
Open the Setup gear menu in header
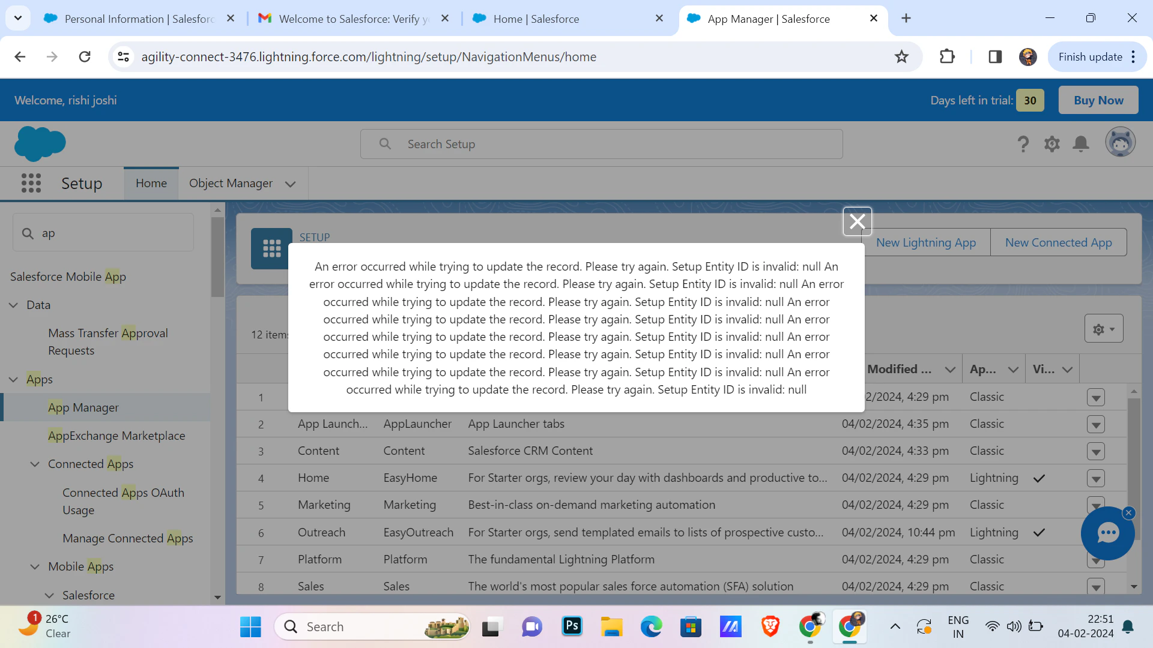[1052, 144]
